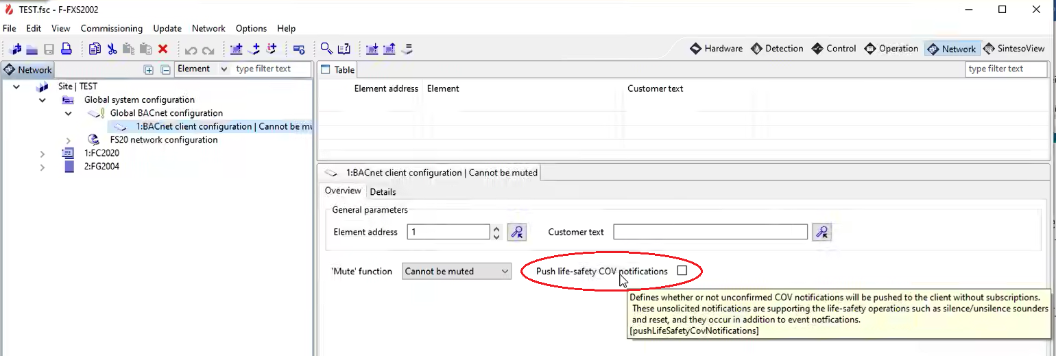
Task: Switch to Network task card
Action: tap(951, 49)
